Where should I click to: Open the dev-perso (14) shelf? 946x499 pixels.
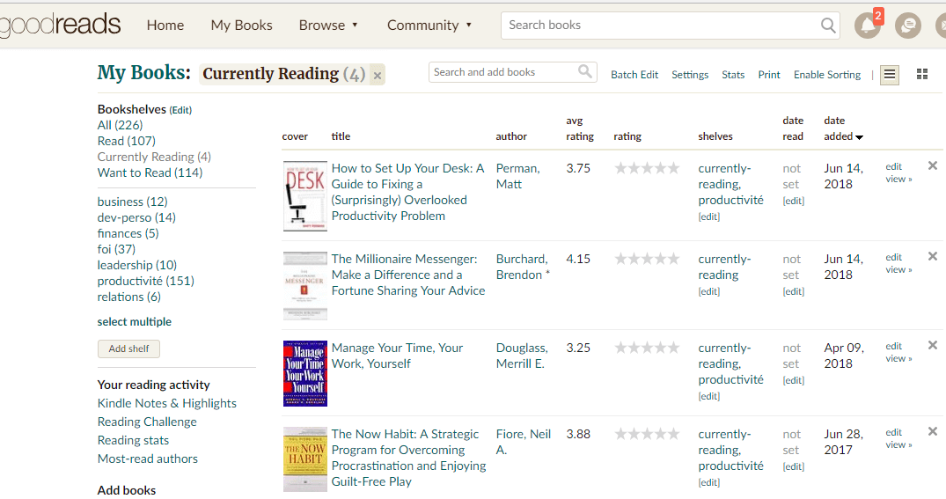(136, 217)
